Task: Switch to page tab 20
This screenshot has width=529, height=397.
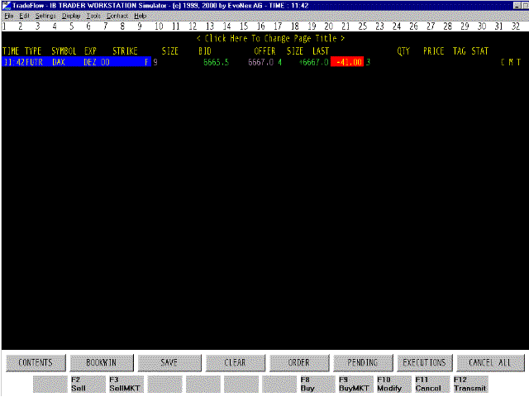Action: pos(329,26)
